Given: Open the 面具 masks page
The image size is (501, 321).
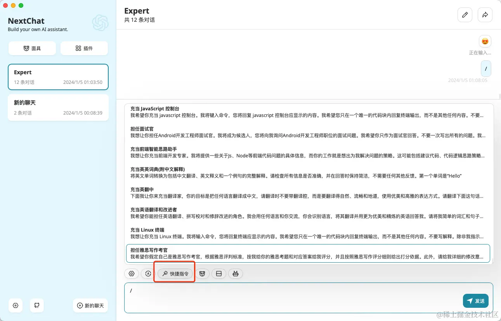Looking at the screenshot, I should [32, 48].
